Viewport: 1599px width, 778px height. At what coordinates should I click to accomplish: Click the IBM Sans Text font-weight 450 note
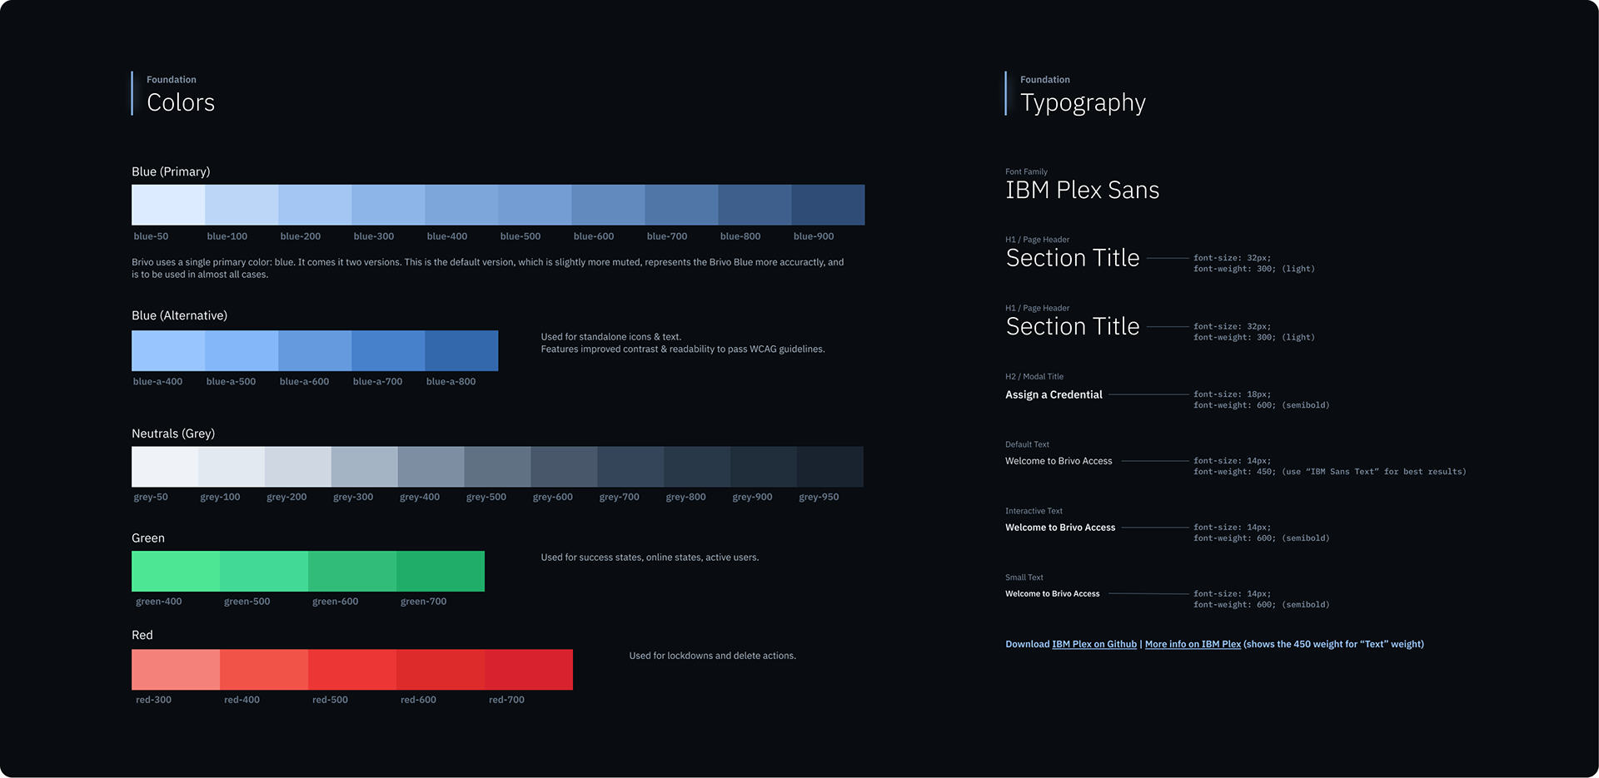(x=1329, y=472)
